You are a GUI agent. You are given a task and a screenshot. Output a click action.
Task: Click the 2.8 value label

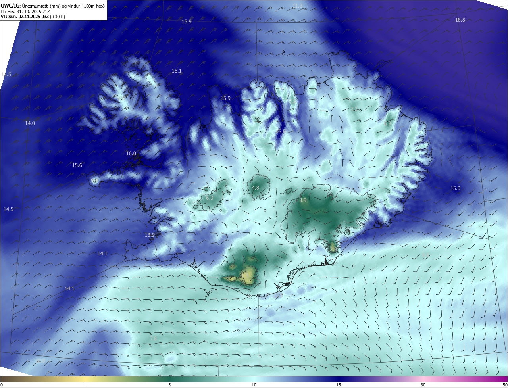(x=333, y=249)
